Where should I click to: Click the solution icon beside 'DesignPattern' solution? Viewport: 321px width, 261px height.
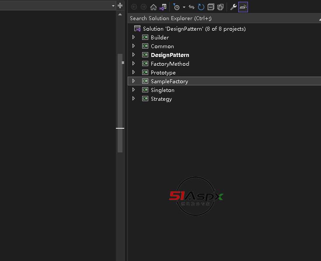click(137, 28)
